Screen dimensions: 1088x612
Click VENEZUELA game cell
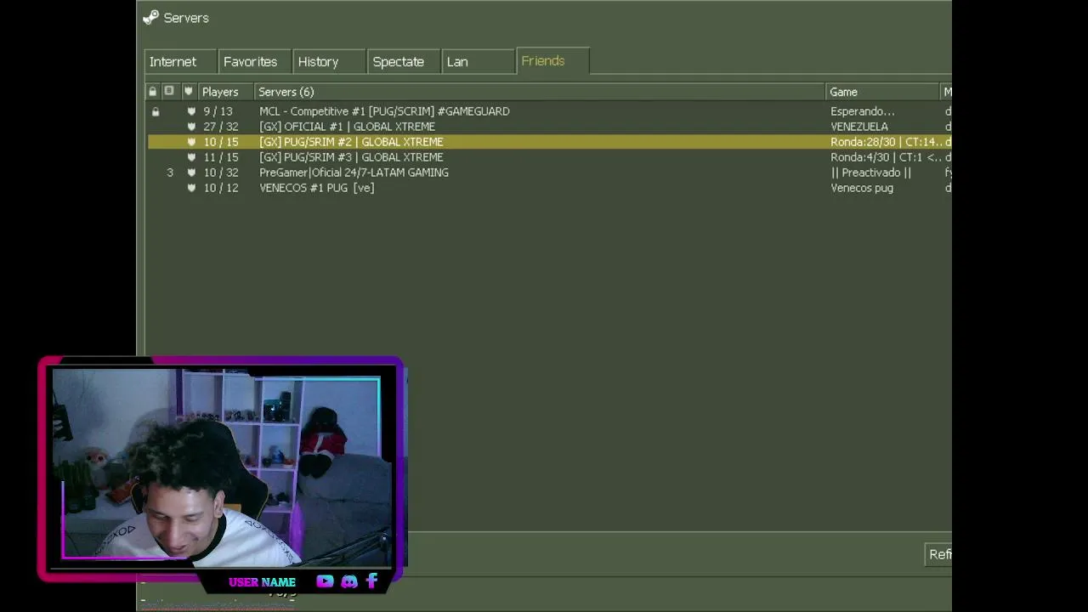click(859, 127)
